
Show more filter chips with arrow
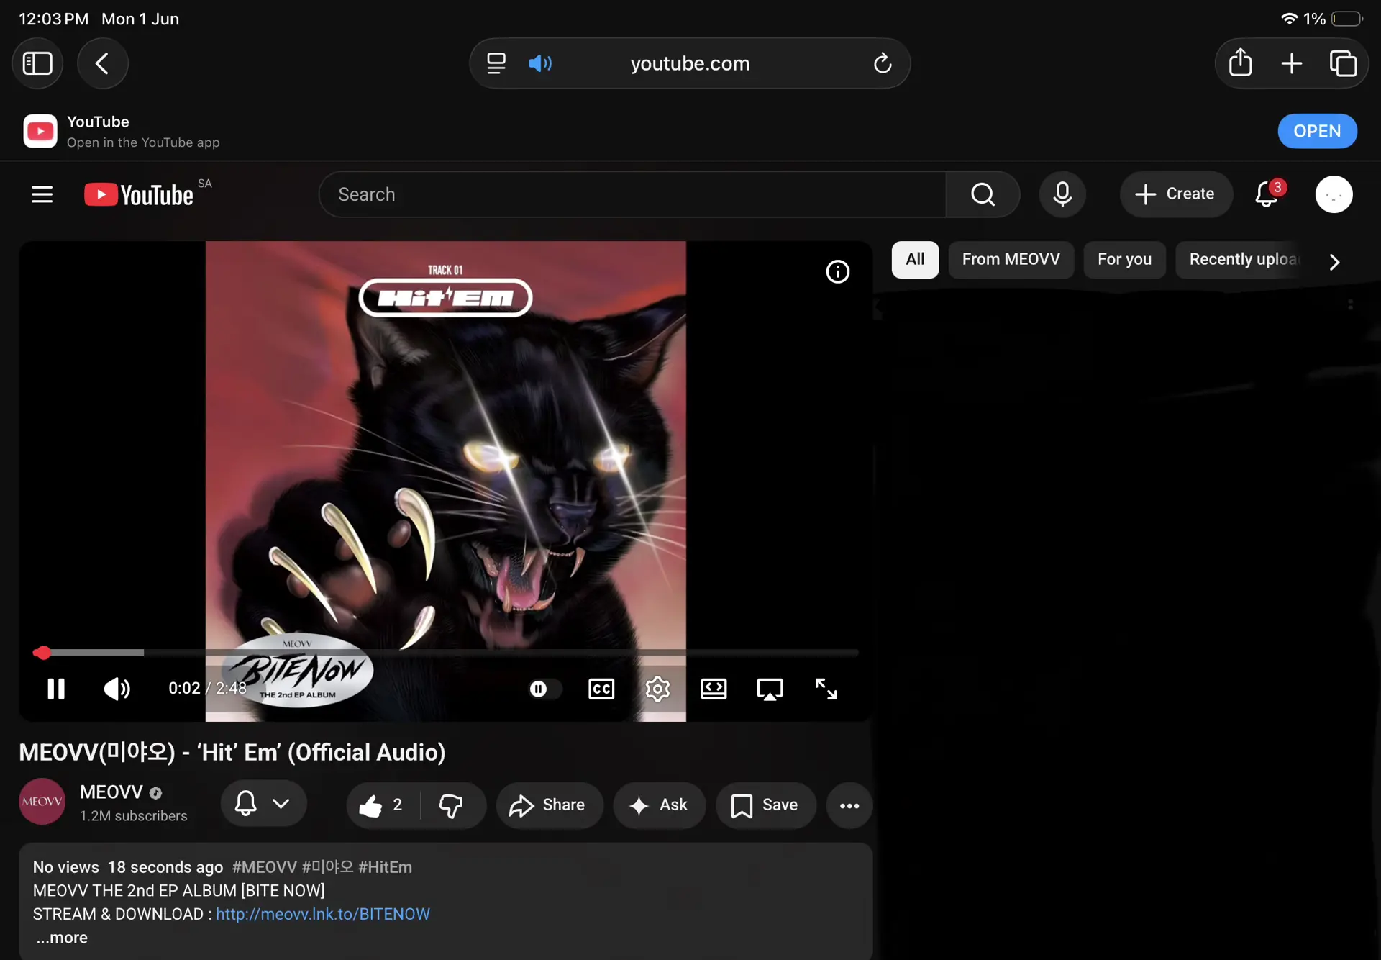[x=1334, y=261]
